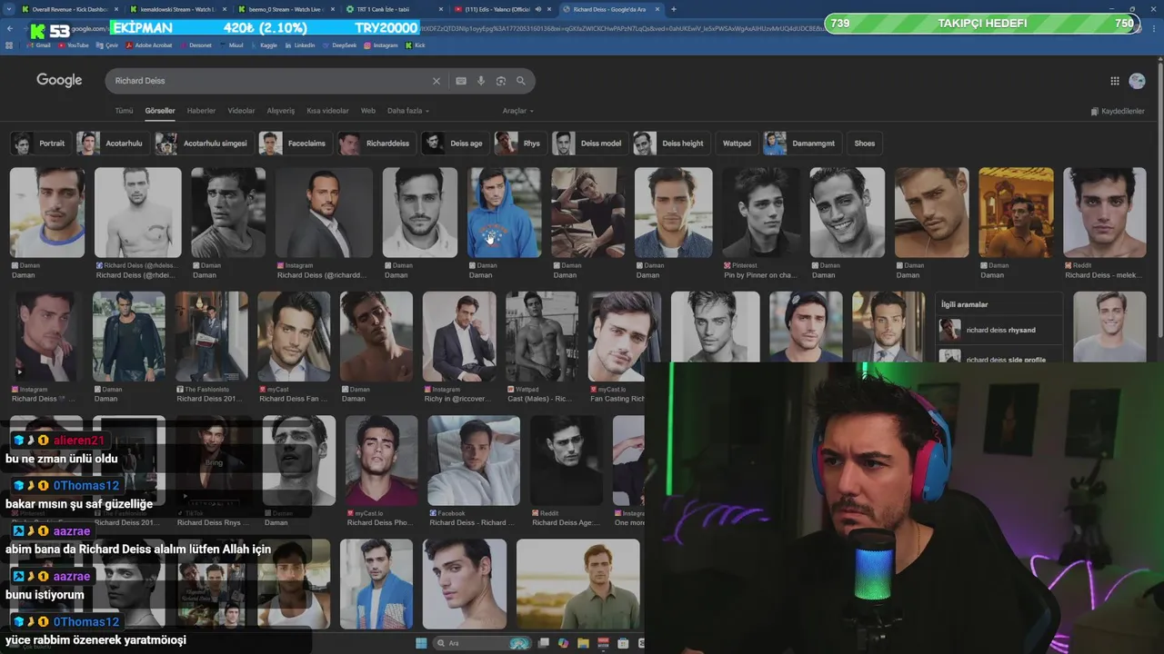Open File Explorer from taskbar
Screen dimensions: 1164x654
tap(584, 643)
